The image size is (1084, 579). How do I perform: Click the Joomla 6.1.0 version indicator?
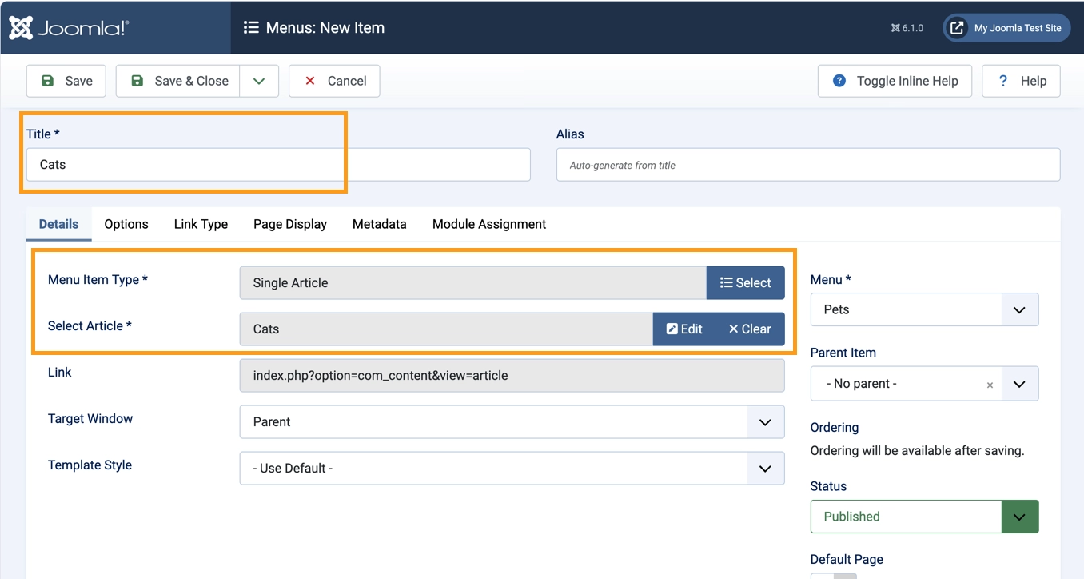coord(907,28)
